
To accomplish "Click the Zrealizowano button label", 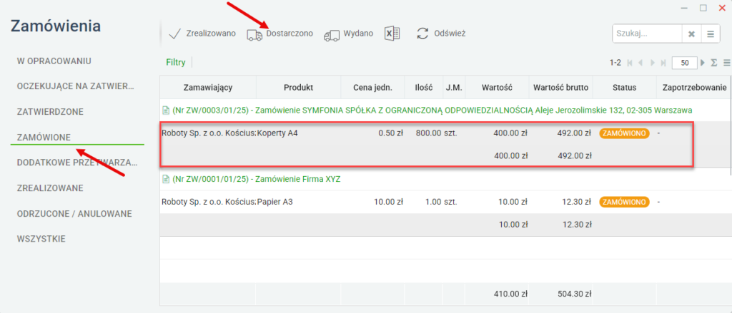I will click(211, 34).
